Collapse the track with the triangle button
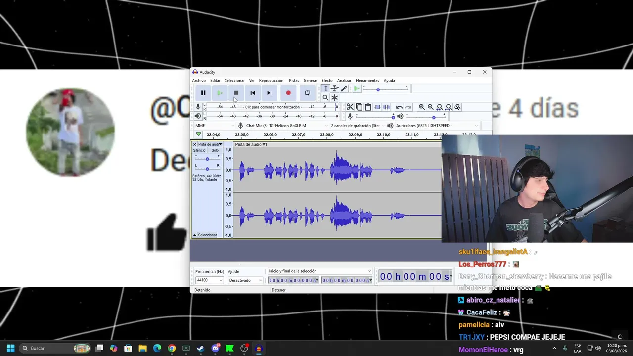Image resolution: width=633 pixels, height=356 pixels. [x=194, y=235]
